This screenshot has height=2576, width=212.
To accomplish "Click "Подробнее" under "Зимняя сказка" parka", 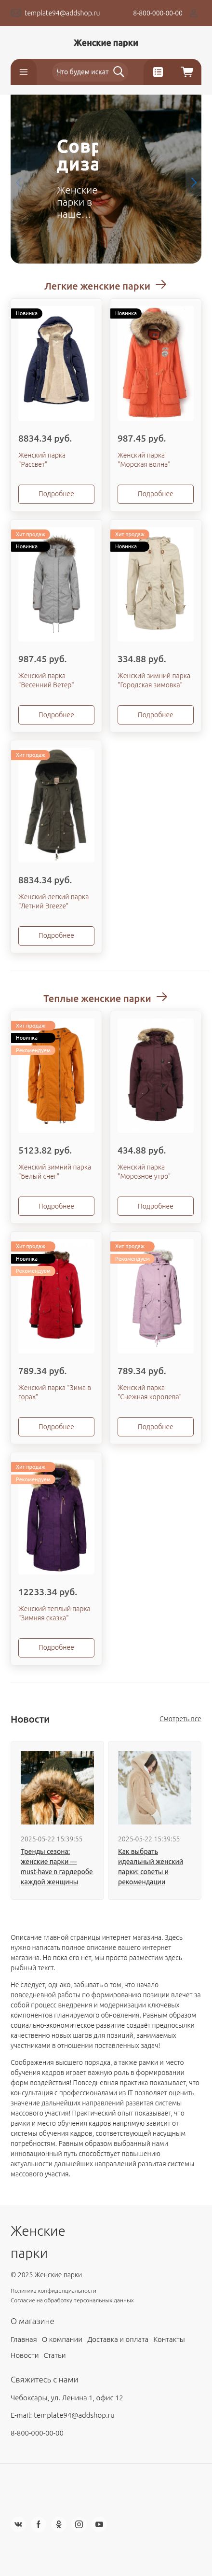I will coord(56,1647).
